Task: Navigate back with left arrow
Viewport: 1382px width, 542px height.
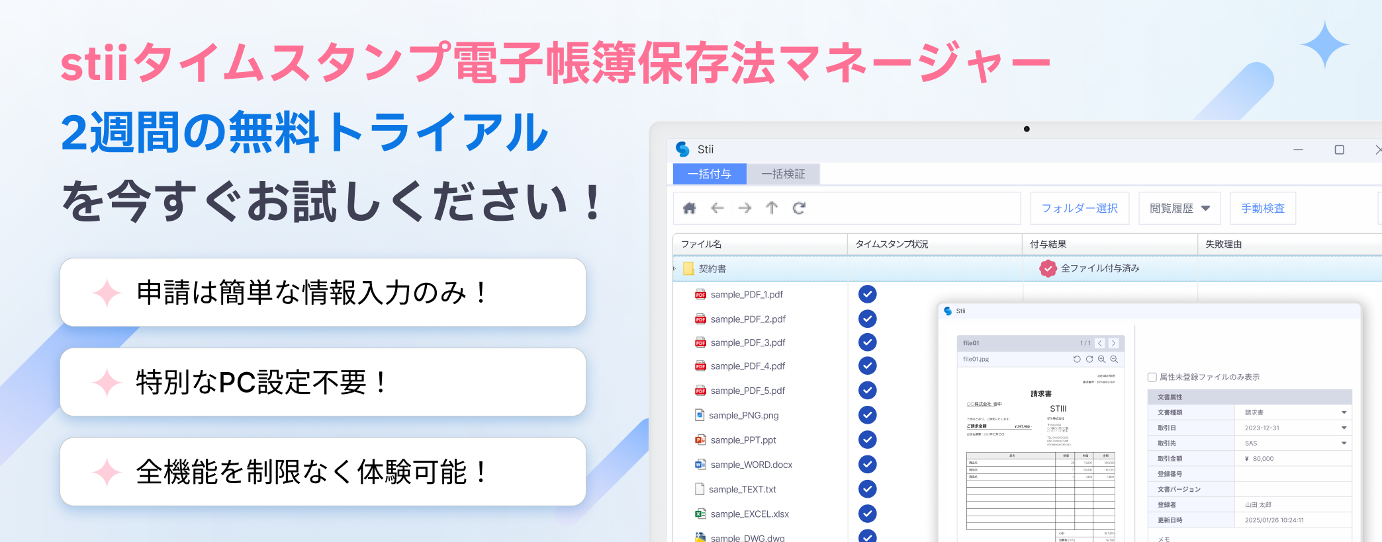Action: click(717, 208)
